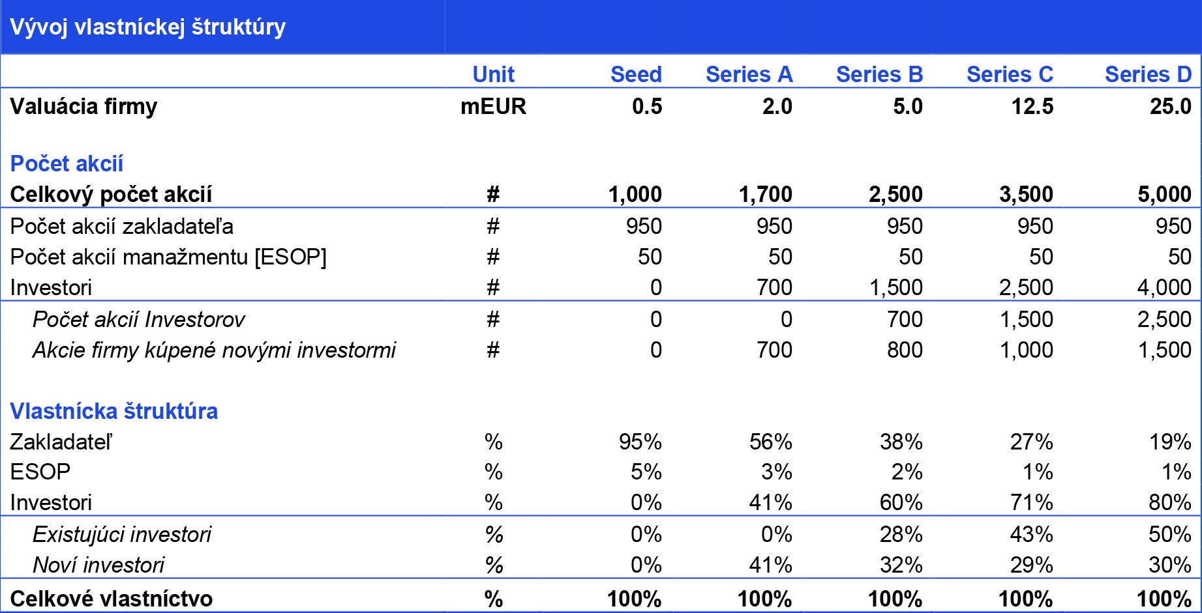Image resolution: width=1202 pixels, height=613 pixels.
Task: Select "Akcie firmy kúpené novými investormi" row label
Action: [x=214, y=350]
